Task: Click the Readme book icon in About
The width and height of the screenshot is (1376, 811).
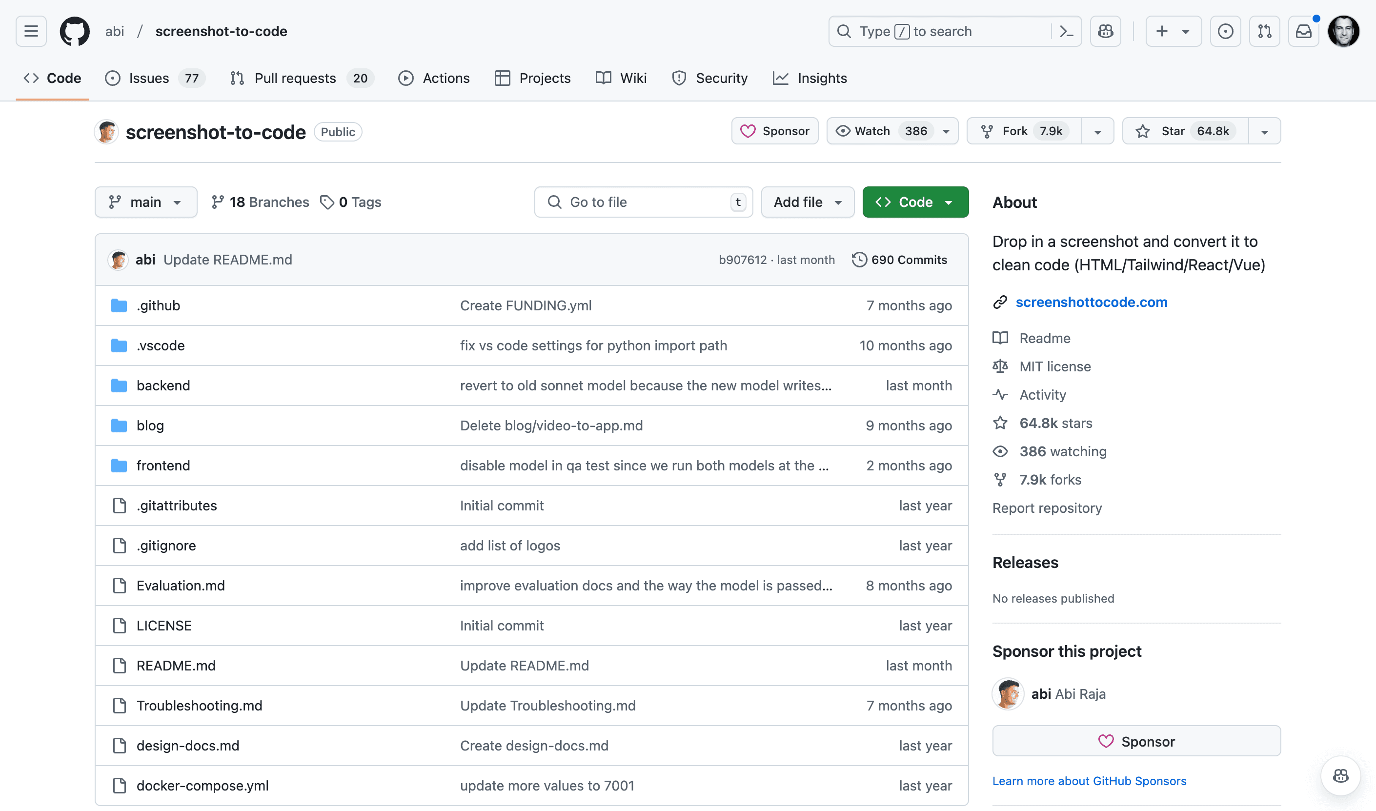Action: [1000, 338]
